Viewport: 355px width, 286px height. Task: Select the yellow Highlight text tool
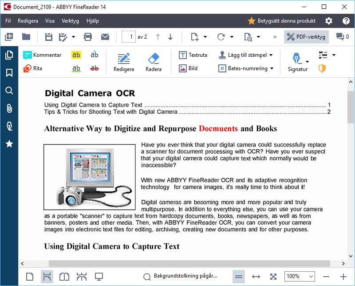76,55
